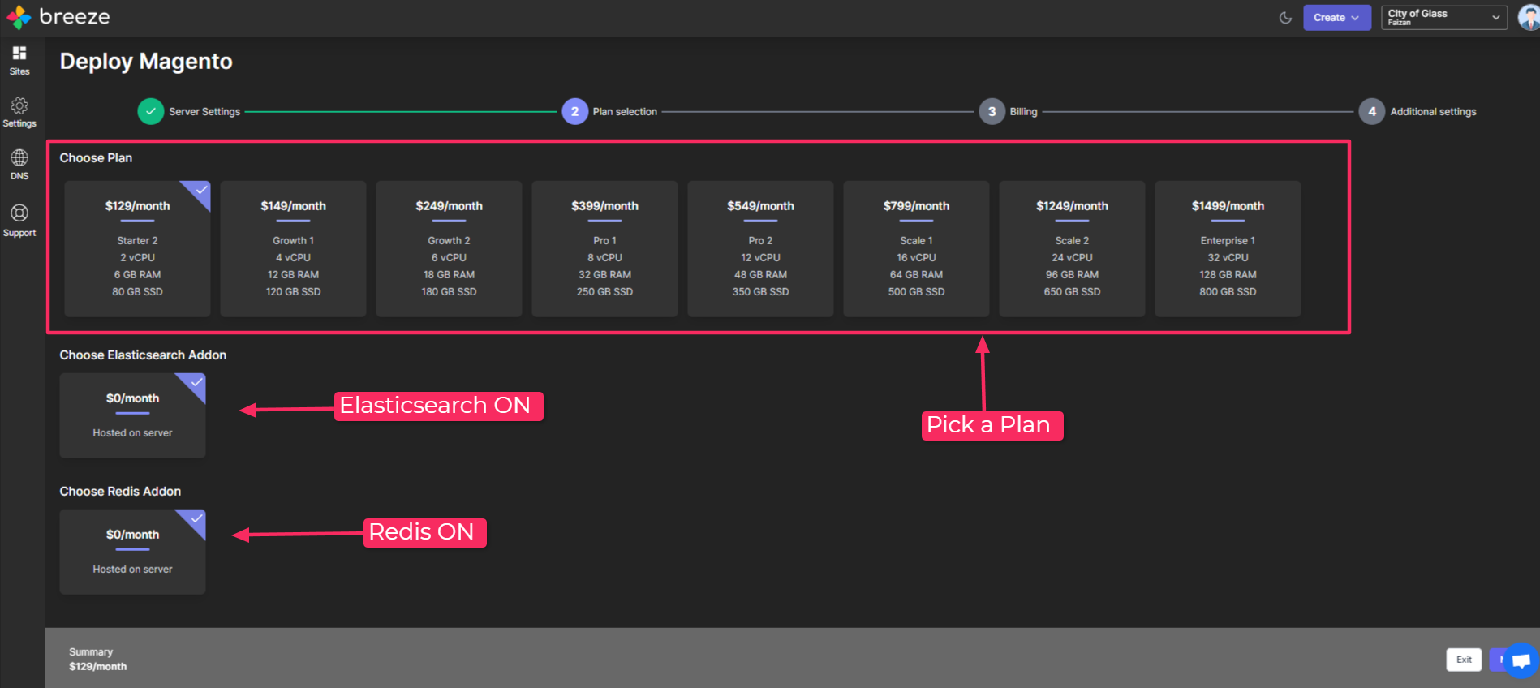Open Settings from the left sidebar

[x=19, y=113]
